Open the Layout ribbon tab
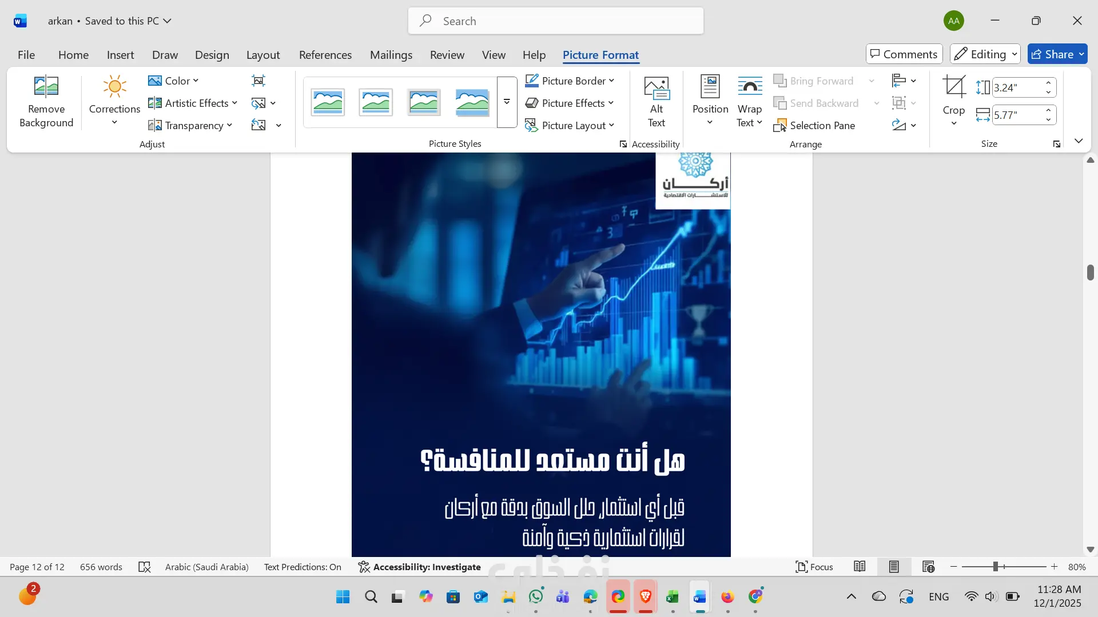This screenshot has width=1098, height=617. [262, 55]
